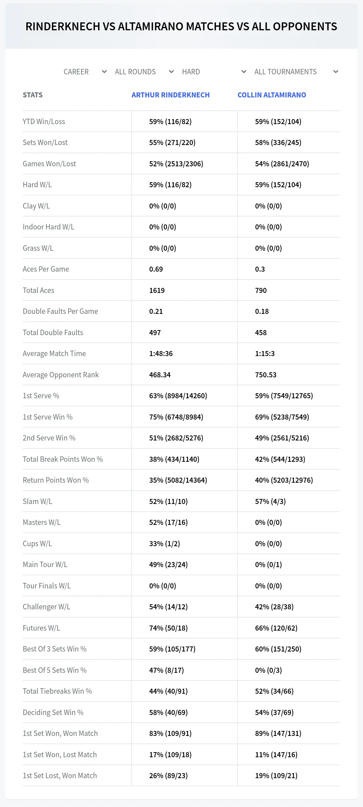Viewport: 363px width, 807px height.
Task: Click the page title heading
Action: [181, 26]
